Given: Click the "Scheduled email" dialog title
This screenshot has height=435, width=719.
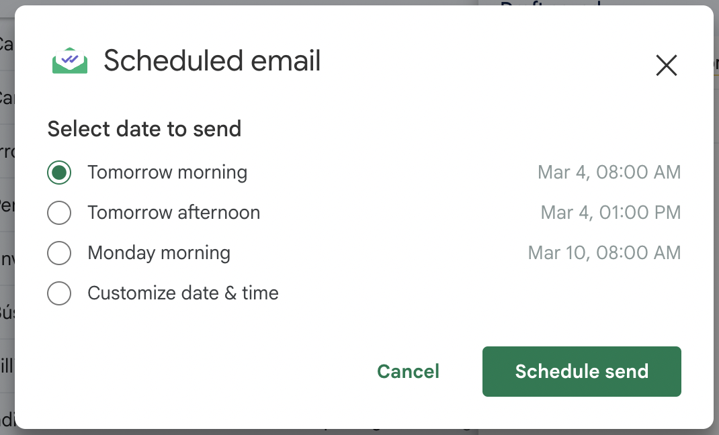Looking at the screenshot, I should [212, 61].
